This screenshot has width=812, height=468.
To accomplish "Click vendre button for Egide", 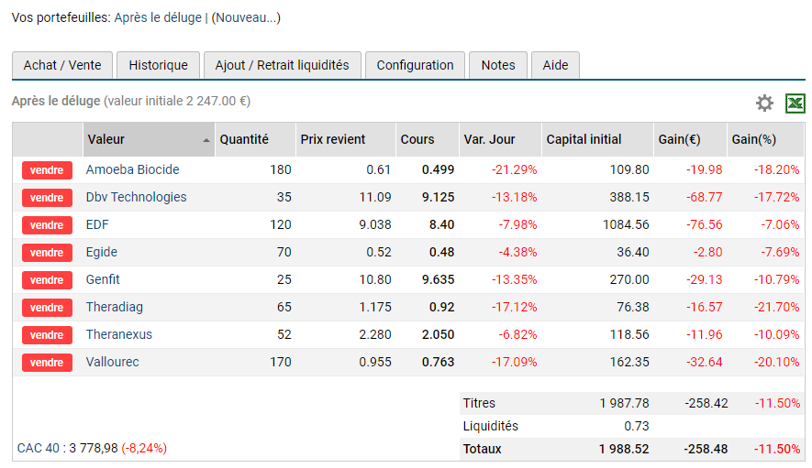I will click(x=47, y=253).
